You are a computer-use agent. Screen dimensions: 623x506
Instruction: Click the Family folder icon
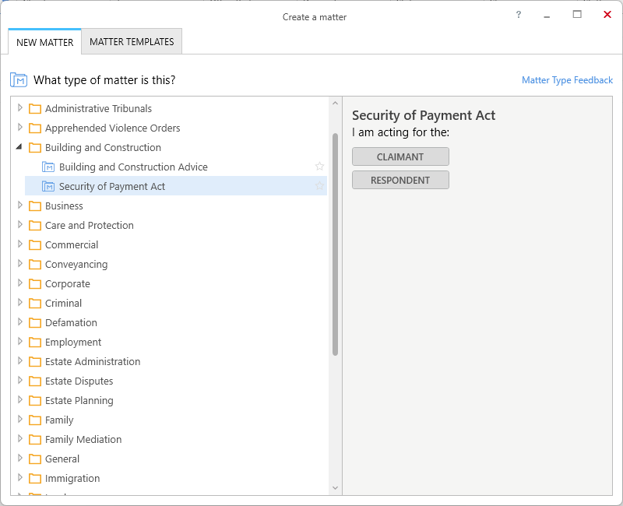[x=35, y=420]
